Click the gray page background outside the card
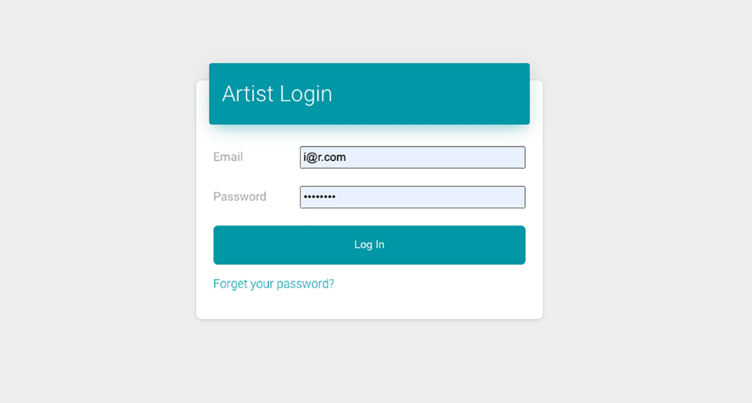 tap(95, 220)
